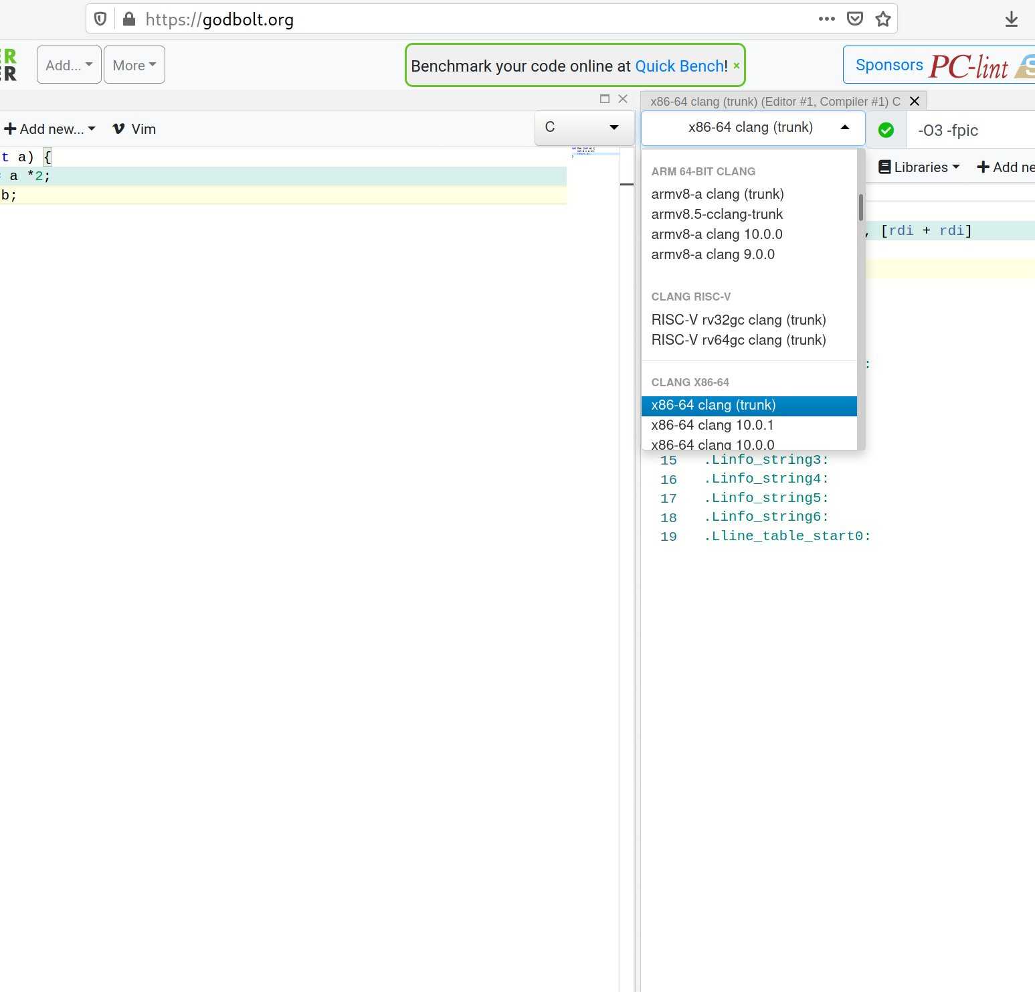Click assembly line .Linfo_string6:
The width and height of the screenshot is (1035, 992).
click(766, 517)
